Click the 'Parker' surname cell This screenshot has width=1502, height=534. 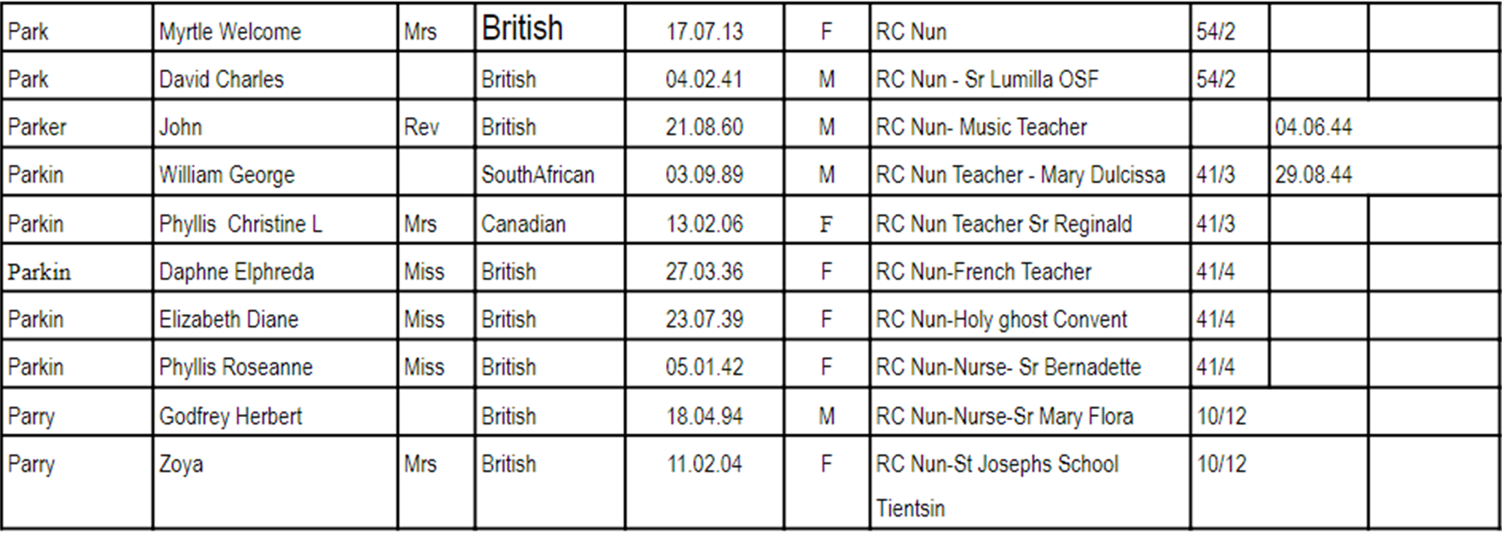tap(77, 124)
